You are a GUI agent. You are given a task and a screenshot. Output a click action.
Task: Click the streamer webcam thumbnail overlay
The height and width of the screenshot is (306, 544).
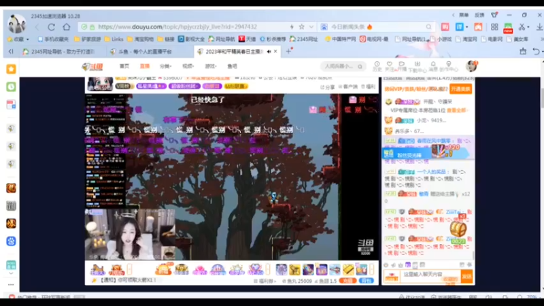point(130,235)
